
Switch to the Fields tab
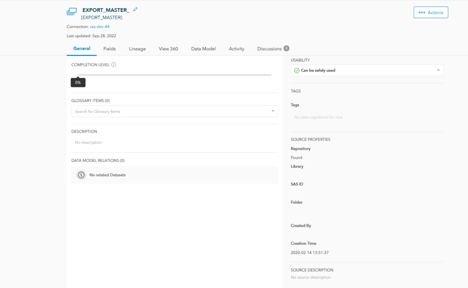[x=109, y=49]
